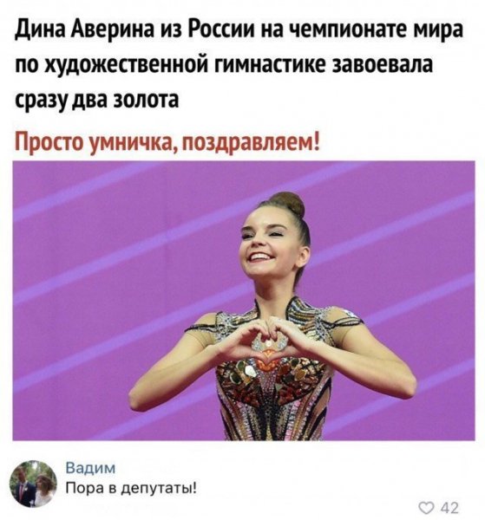This screenshot has width=485, height=520.
Task: Open the commenter name Вадим
Action: coord(90,468)
